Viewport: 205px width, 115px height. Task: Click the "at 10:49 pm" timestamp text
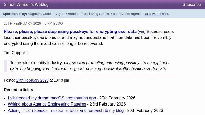59,80
